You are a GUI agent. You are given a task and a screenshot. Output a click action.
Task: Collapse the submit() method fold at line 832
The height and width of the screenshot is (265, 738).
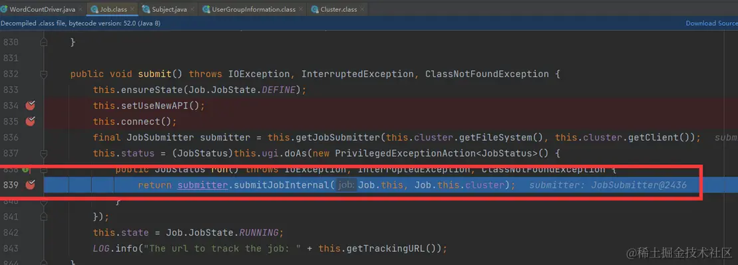pyautogui.click(x=44, y=74)
